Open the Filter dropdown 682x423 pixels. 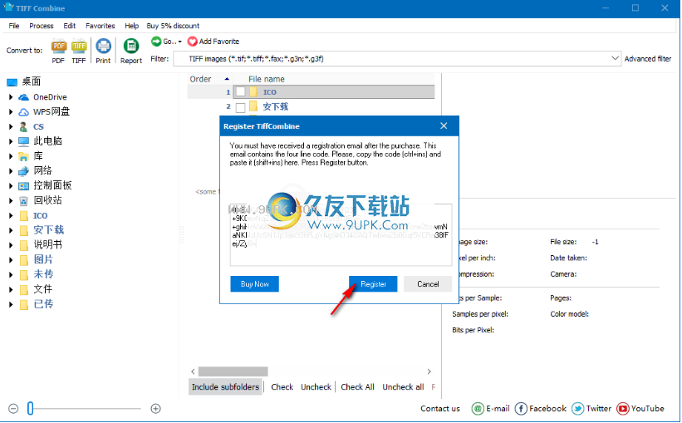pyautogui.click(x=615, y=58)
